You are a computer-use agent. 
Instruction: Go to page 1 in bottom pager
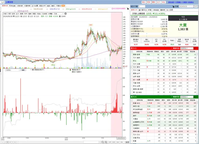pyautogui.click(x=2, y=142)
